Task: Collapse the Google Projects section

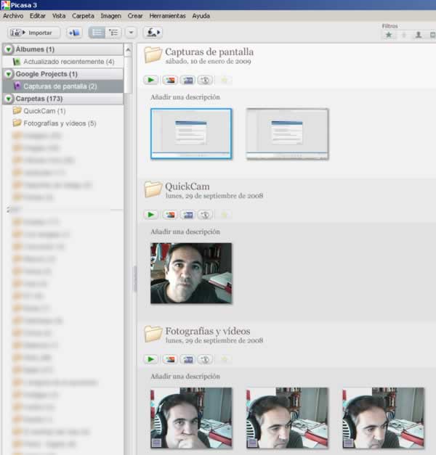Action: click(x=9, y=74)
